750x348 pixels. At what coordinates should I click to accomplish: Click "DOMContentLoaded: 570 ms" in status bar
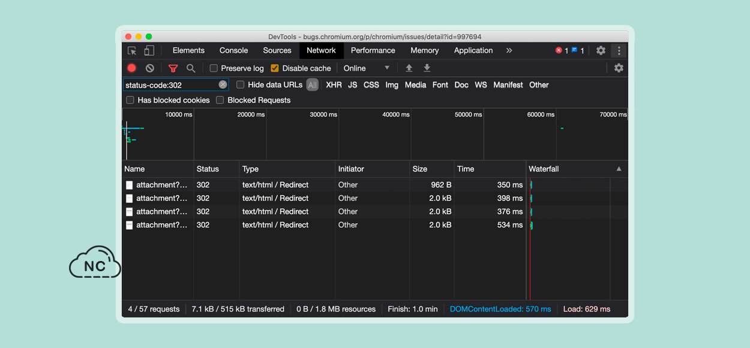click(x=500, y=310)
